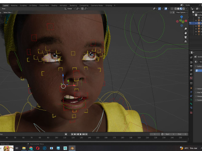The height and width of the screenshot is (151, 202).
Task: Select material preview shading
Action: coord(181,9)
